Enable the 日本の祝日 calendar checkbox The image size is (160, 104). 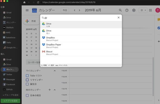pyautogui.click(x=27, y=95)
